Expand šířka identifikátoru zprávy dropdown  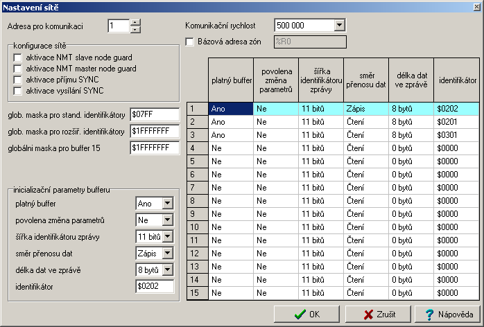167,237
